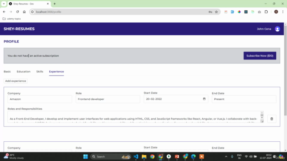The image size is (287, 161).
Task: Open browser home page icon
Action: 24,12
